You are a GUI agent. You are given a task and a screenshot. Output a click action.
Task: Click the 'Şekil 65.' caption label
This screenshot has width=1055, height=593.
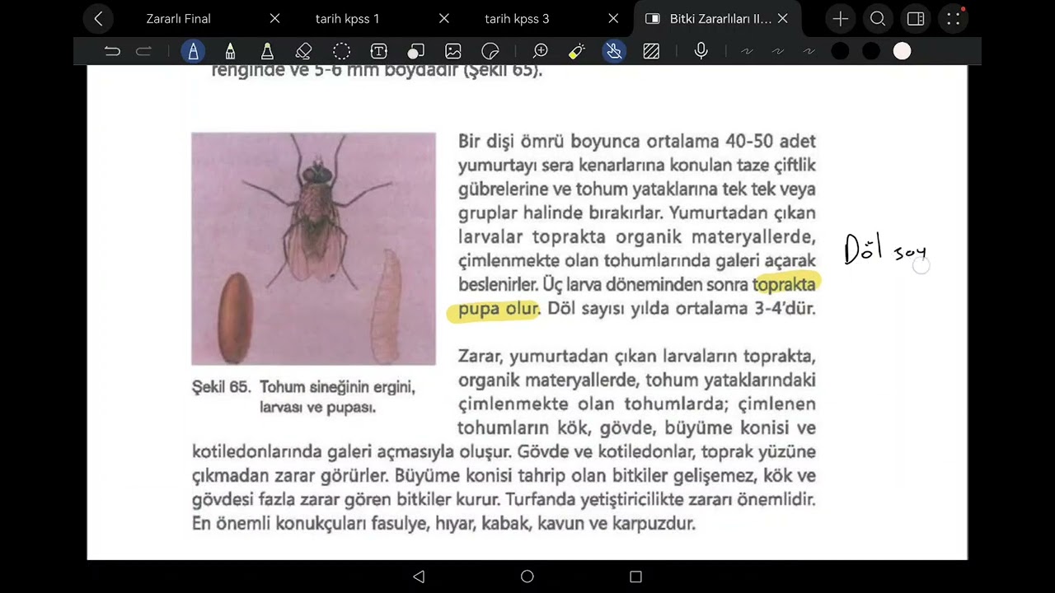[221, 387]
